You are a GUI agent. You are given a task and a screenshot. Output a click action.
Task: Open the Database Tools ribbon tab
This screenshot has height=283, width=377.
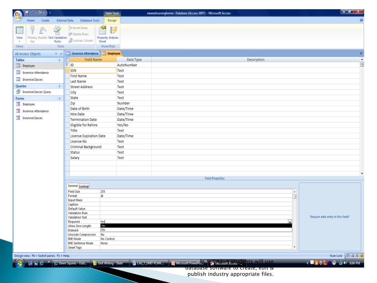(90, 21)
